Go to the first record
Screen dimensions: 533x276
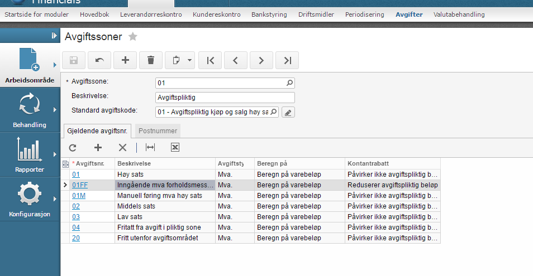[210, 60]
